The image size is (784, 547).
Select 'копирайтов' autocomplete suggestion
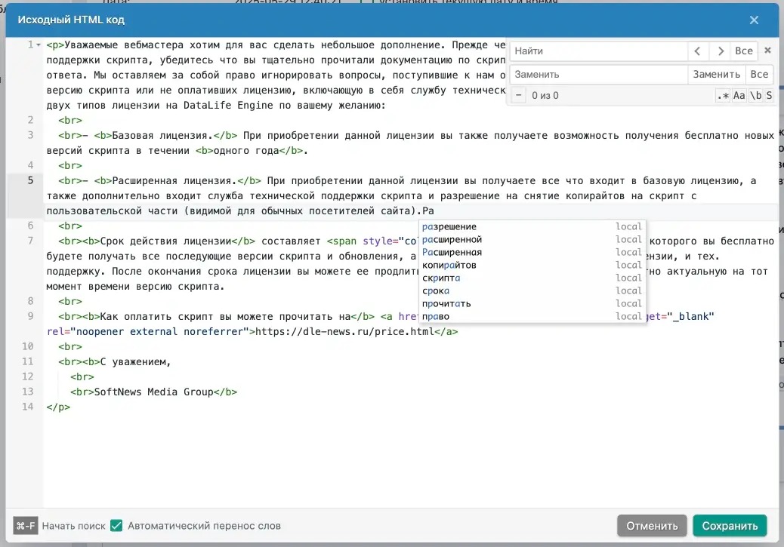point(449,266)
